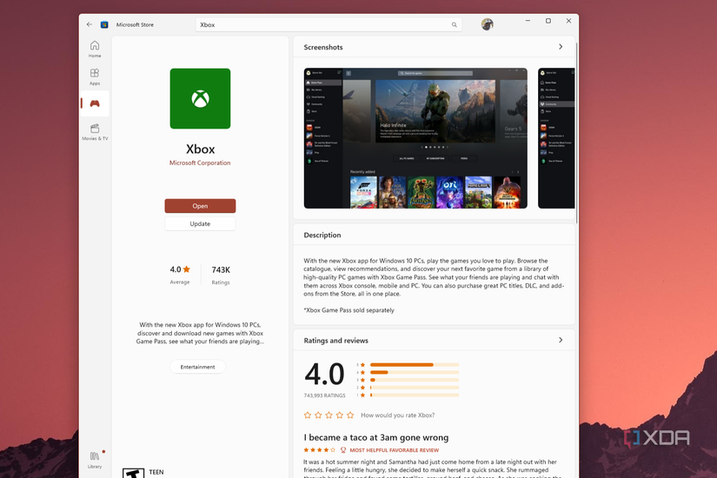Close the Microsoft Store window
The height and width of the screenshot is (478, 717).
pos(568,21)
